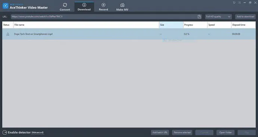Click Remove selected button
The width and height of the screenshot is (258, 137).
[182, 133]
